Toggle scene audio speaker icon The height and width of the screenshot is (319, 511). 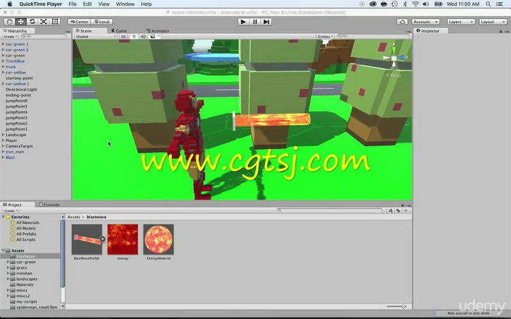coord(143,36)
